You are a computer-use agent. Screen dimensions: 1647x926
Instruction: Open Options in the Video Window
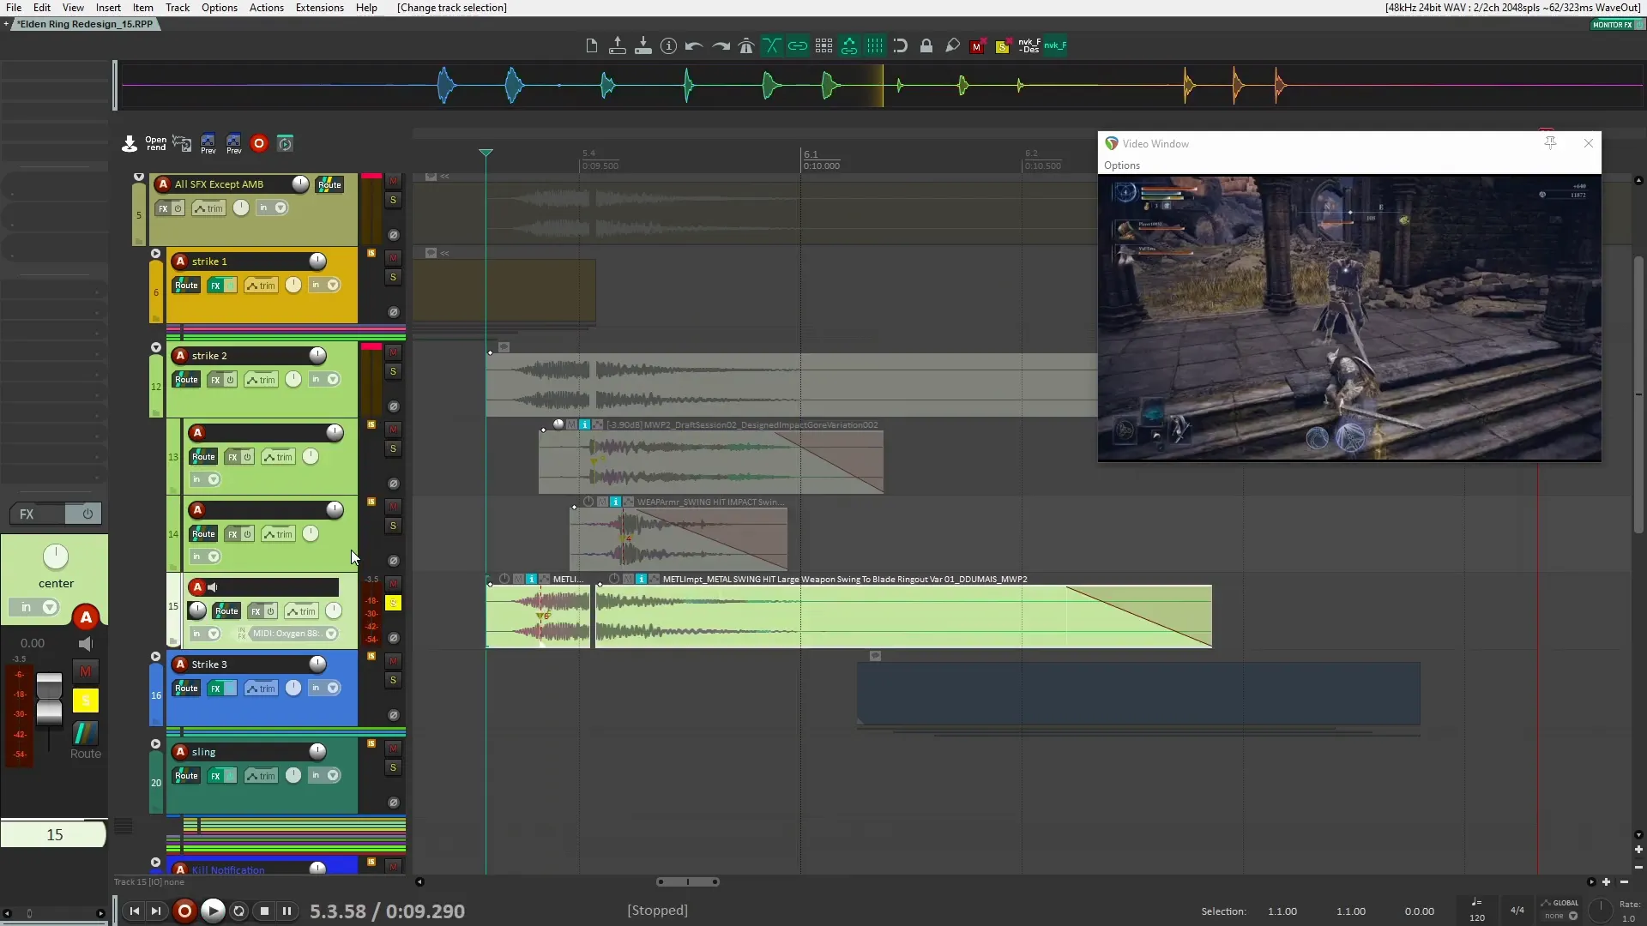tap(1122, 165)
